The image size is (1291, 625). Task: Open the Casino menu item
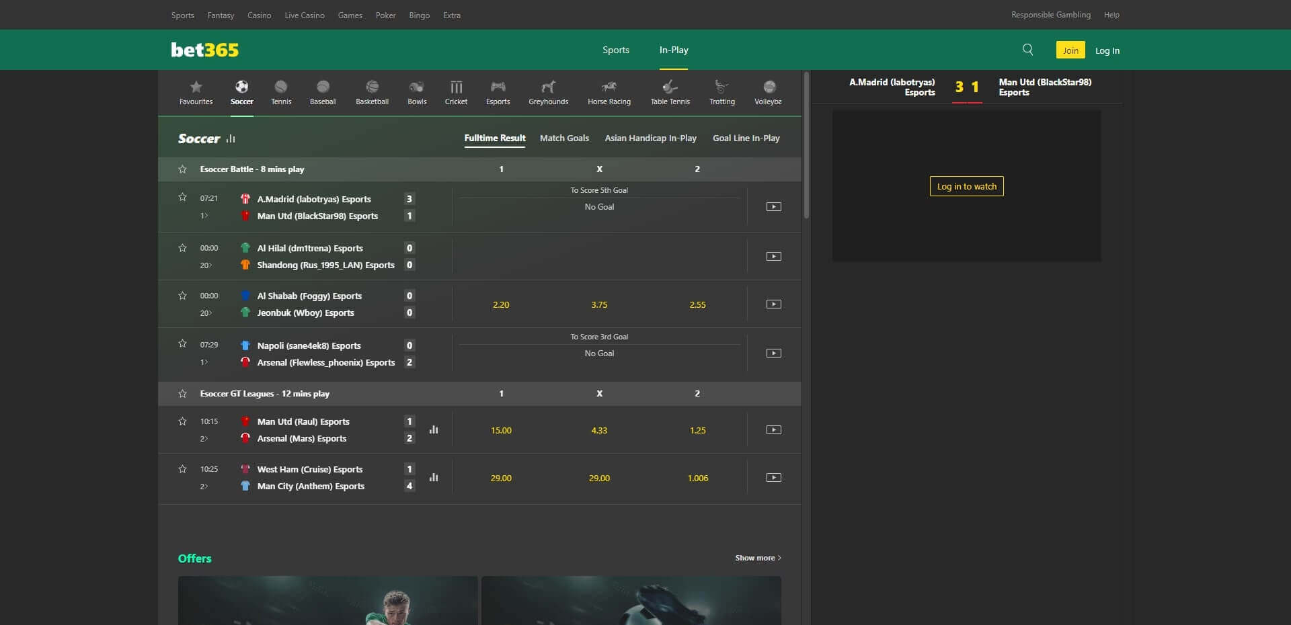tap(260, 15)
